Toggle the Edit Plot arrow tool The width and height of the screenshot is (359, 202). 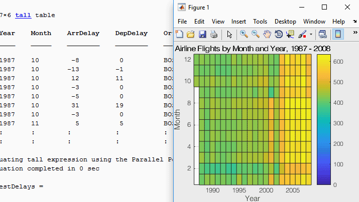pos(229,35)
